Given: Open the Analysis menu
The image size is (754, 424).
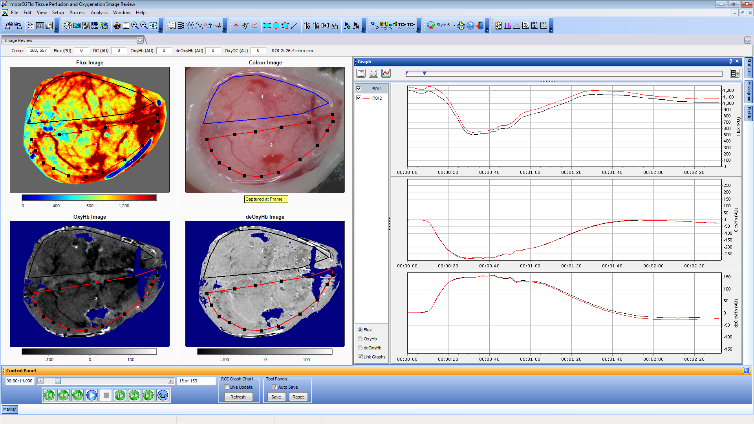Looking at the screenshot, I should (99, 13).
